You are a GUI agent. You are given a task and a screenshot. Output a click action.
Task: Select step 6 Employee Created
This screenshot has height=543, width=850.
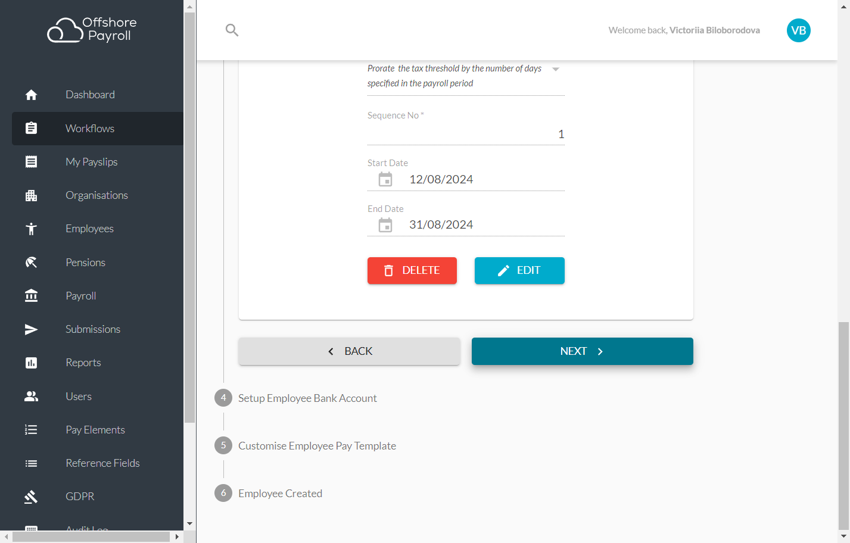pyautogui.click(x=269, y=493)
